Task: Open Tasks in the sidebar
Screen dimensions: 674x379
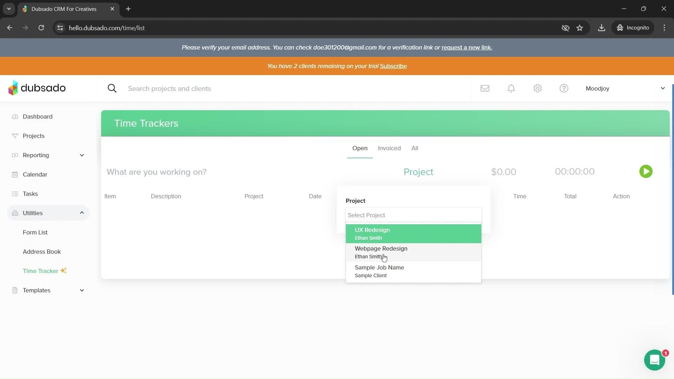Action: coord(30,194)
